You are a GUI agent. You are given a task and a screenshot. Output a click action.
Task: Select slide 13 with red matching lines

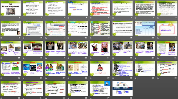click(100, 28)
